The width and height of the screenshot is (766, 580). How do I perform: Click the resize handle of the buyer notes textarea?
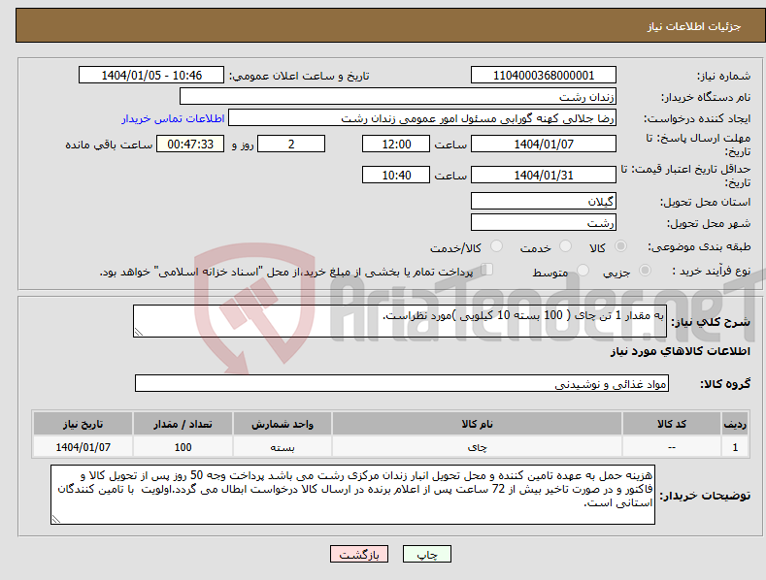click(x=56, y=520)
